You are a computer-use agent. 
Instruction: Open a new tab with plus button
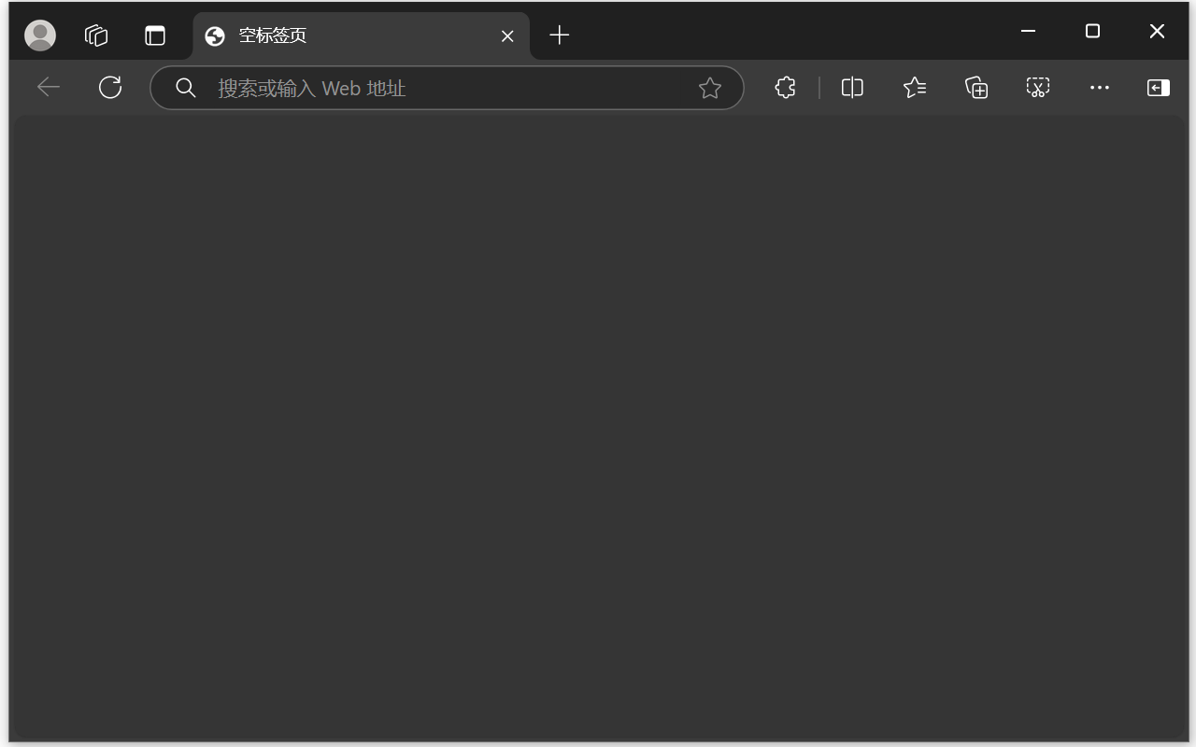point(560,35)
